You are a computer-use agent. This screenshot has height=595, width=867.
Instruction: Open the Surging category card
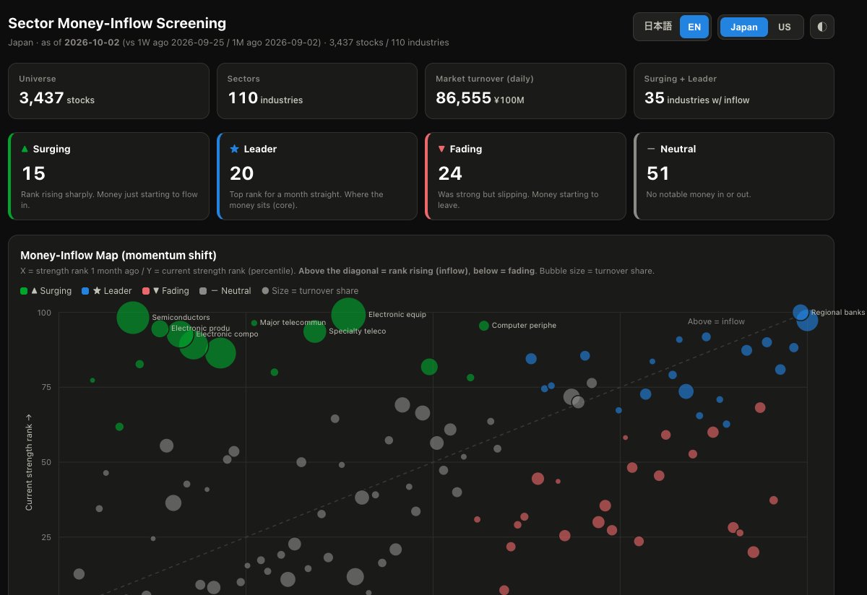pyautogui.click(x=108, y=176)
